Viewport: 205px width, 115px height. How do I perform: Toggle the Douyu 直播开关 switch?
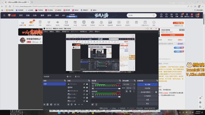31,22
